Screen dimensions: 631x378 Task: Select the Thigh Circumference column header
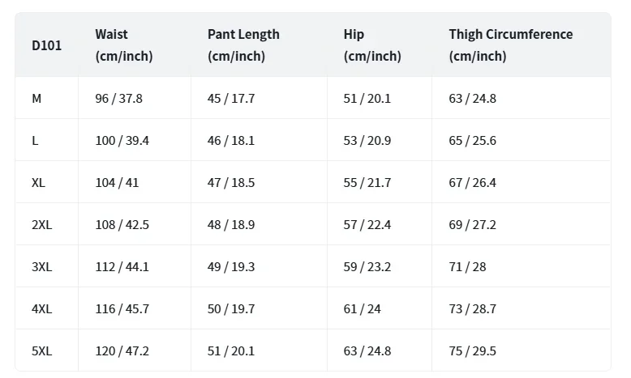click(x=510, y=45)
